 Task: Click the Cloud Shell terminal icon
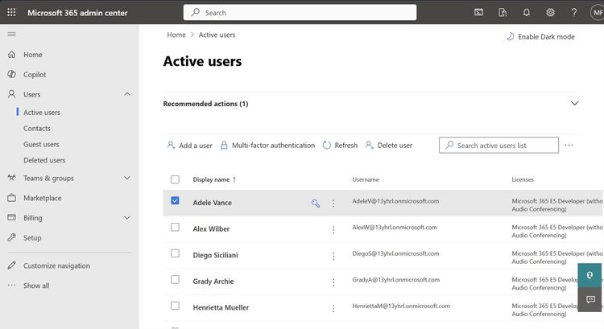coord(478,12)
